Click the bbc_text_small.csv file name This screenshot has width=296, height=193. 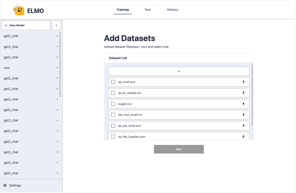point(130,115)
